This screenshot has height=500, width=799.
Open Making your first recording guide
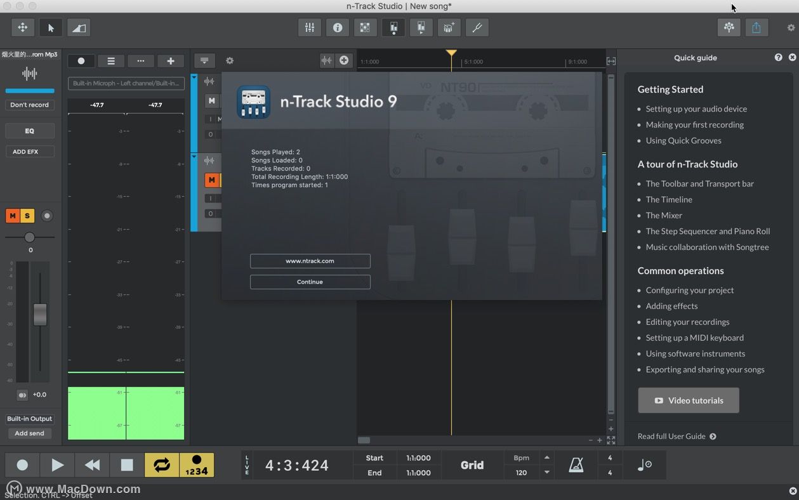pos(695,124)
